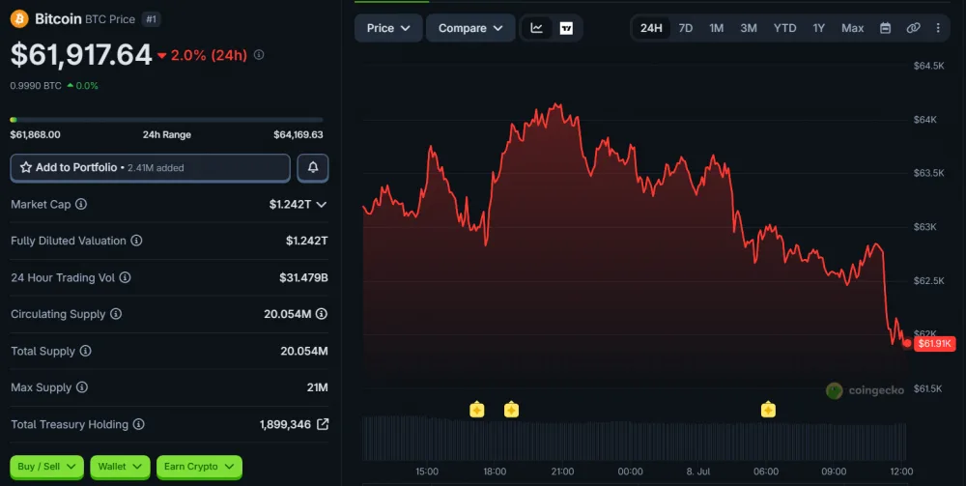Open the chart more options menu
Image resolution: width=966 pixels, height=486 pixels.
click(x=938, y=28)
